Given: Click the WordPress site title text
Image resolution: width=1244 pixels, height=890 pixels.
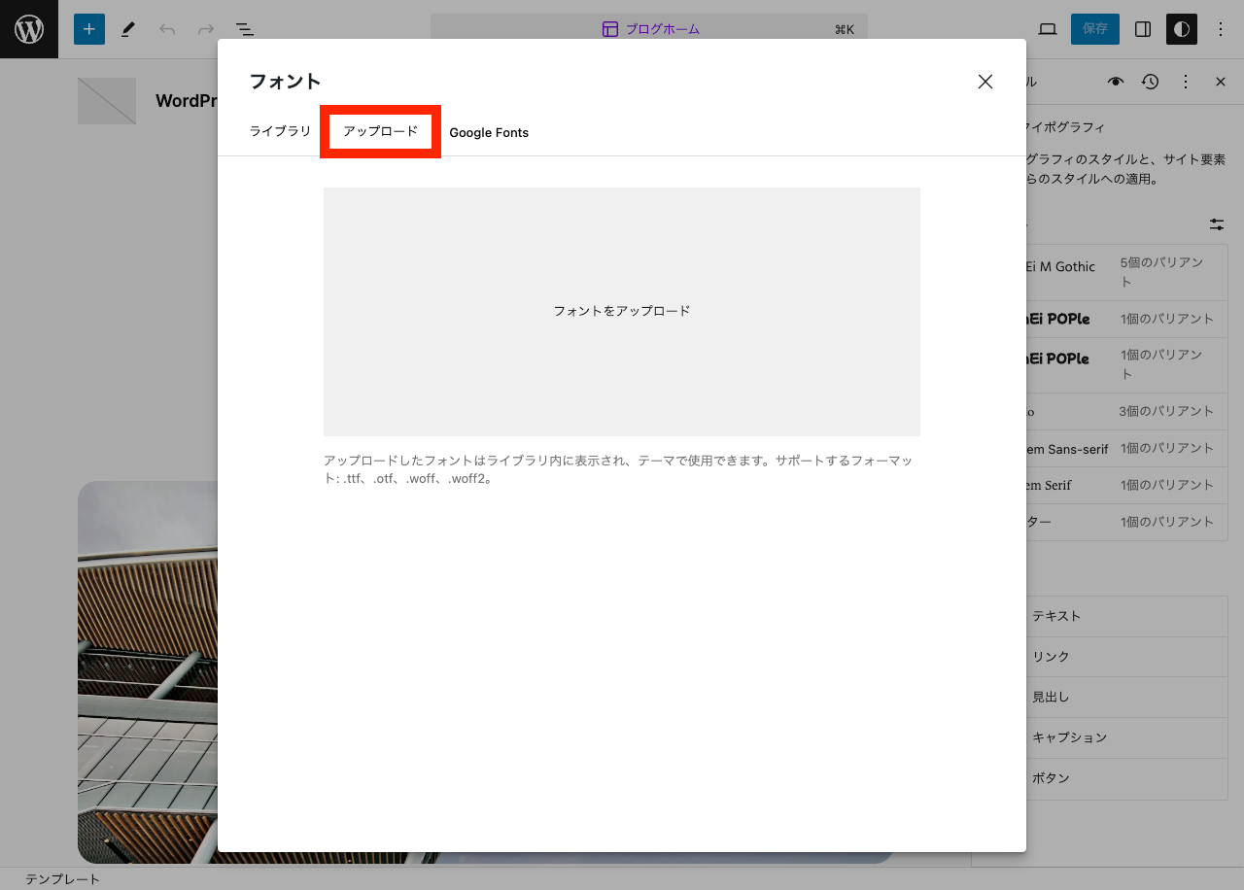Looking at the screenshot, I should 186,101.
